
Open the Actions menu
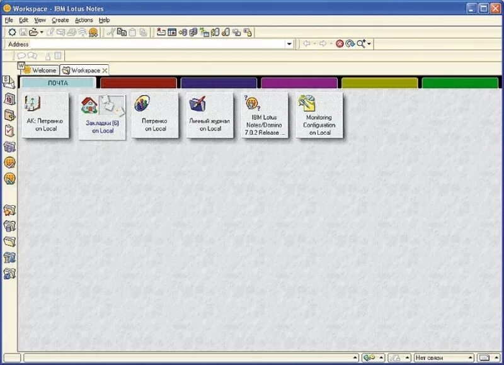pos(84,20)
